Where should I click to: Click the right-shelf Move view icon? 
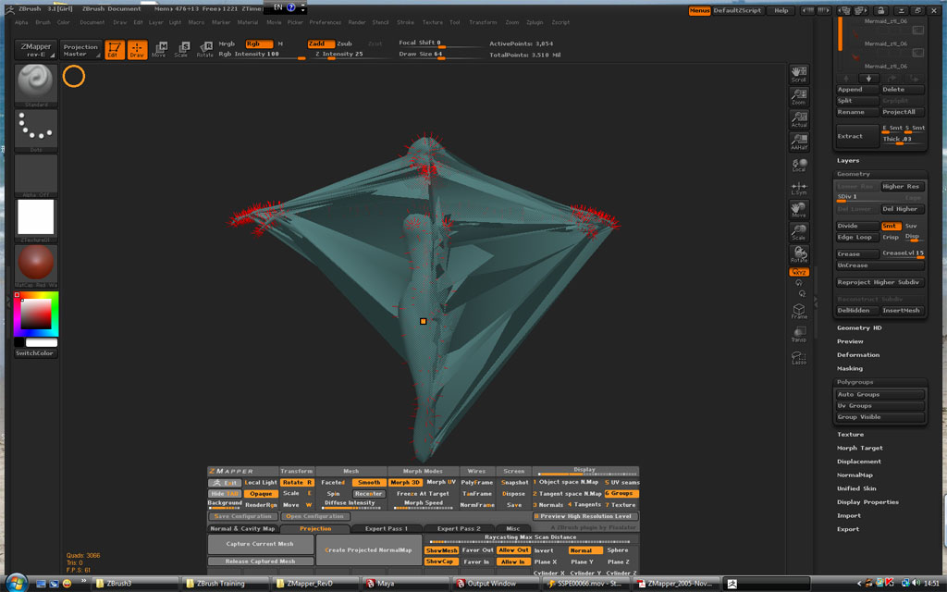point(799,210)
